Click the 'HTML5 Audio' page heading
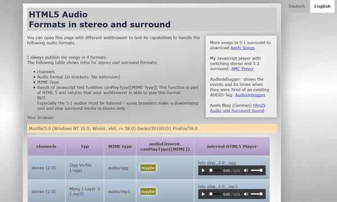 pyautogui.click(x=58, y=15)
